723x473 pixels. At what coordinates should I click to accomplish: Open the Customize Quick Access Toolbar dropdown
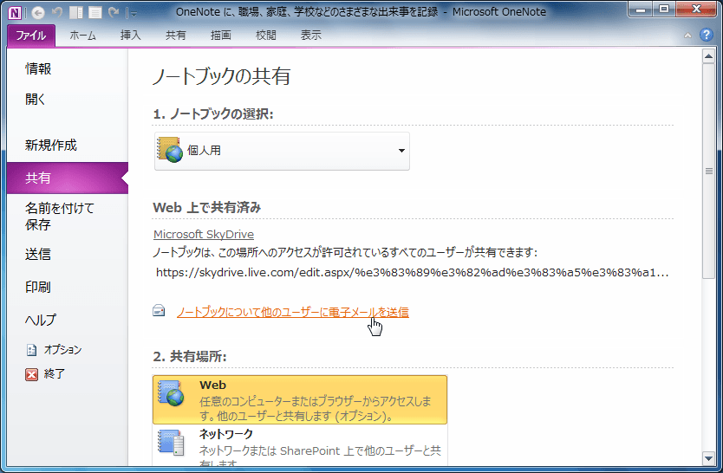point(133,13)
